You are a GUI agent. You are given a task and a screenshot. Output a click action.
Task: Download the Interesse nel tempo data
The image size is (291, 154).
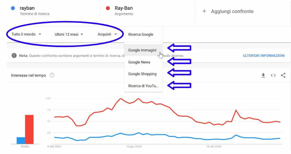[263, 75]
